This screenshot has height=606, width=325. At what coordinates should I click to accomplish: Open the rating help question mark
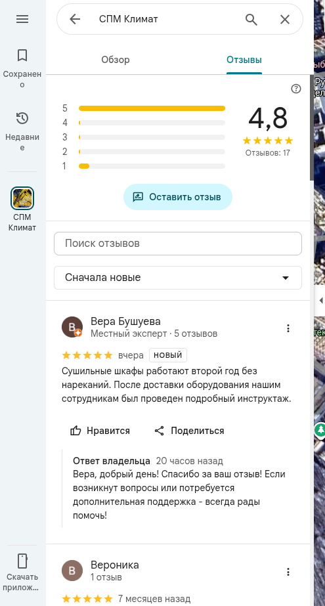coord(295,89)
